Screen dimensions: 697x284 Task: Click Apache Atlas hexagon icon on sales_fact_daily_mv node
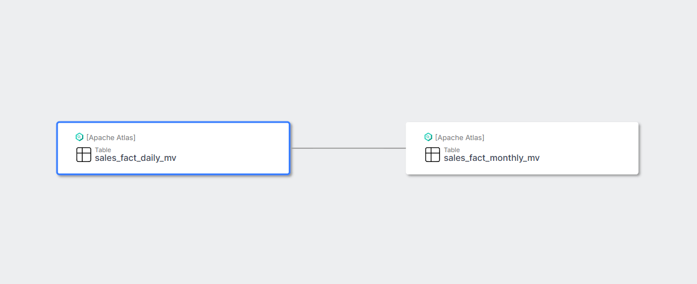79,137
